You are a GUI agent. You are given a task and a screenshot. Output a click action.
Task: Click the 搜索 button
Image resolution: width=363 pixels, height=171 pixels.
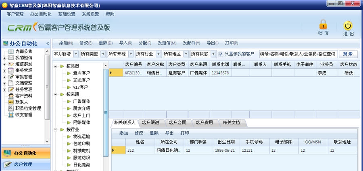(x=348, y=54)
